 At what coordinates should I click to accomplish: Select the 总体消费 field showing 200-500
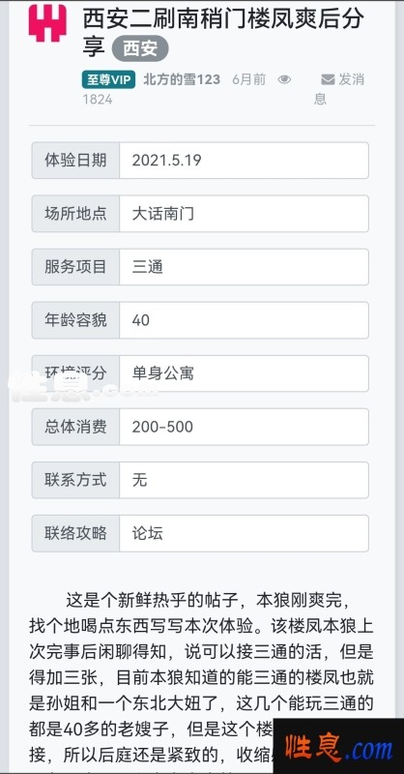click(x=244, y=427)
